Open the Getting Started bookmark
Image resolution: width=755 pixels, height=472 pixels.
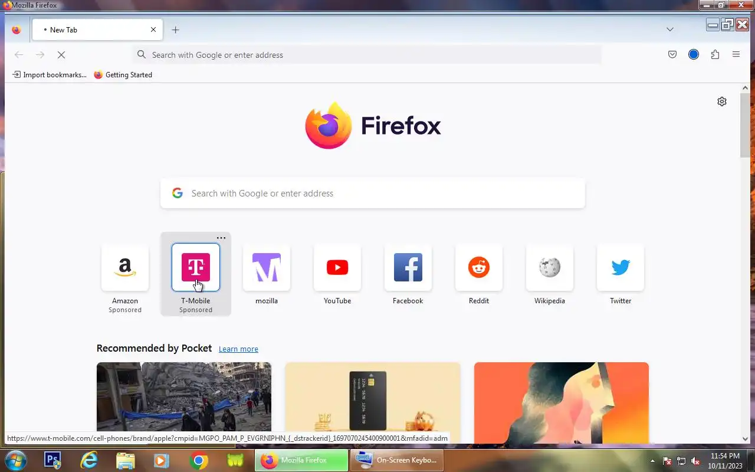(123, 75)
